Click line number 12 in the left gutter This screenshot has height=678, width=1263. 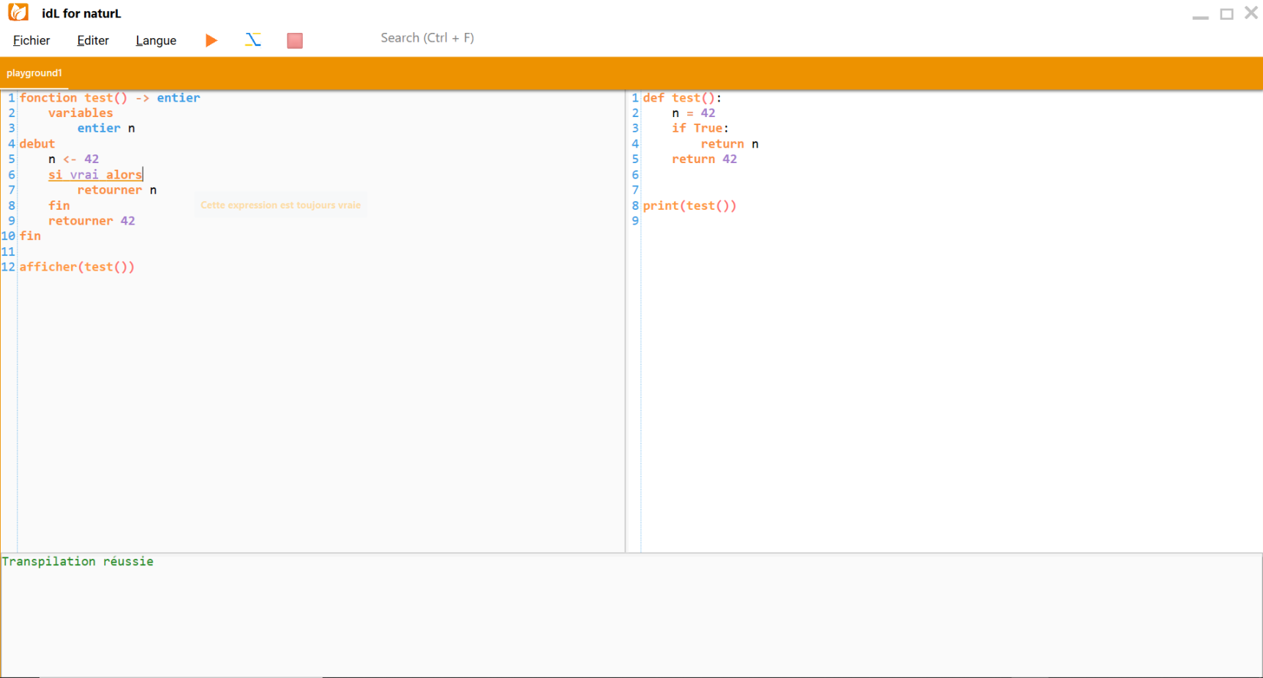point(8,267)
